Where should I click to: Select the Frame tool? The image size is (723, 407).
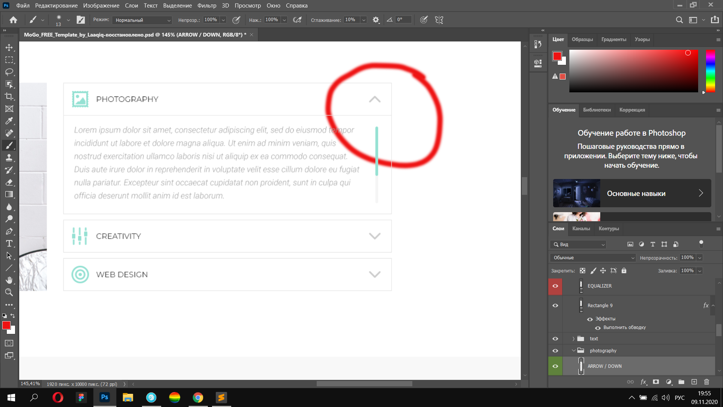9,109
